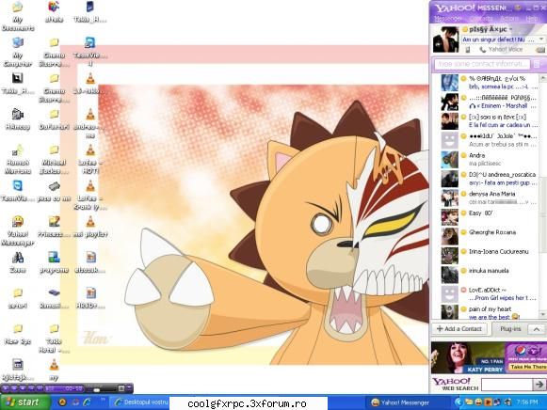Switch to the Plug-ins tab
The width and height of the screenshot is (547, 410).
coord(510,329)
